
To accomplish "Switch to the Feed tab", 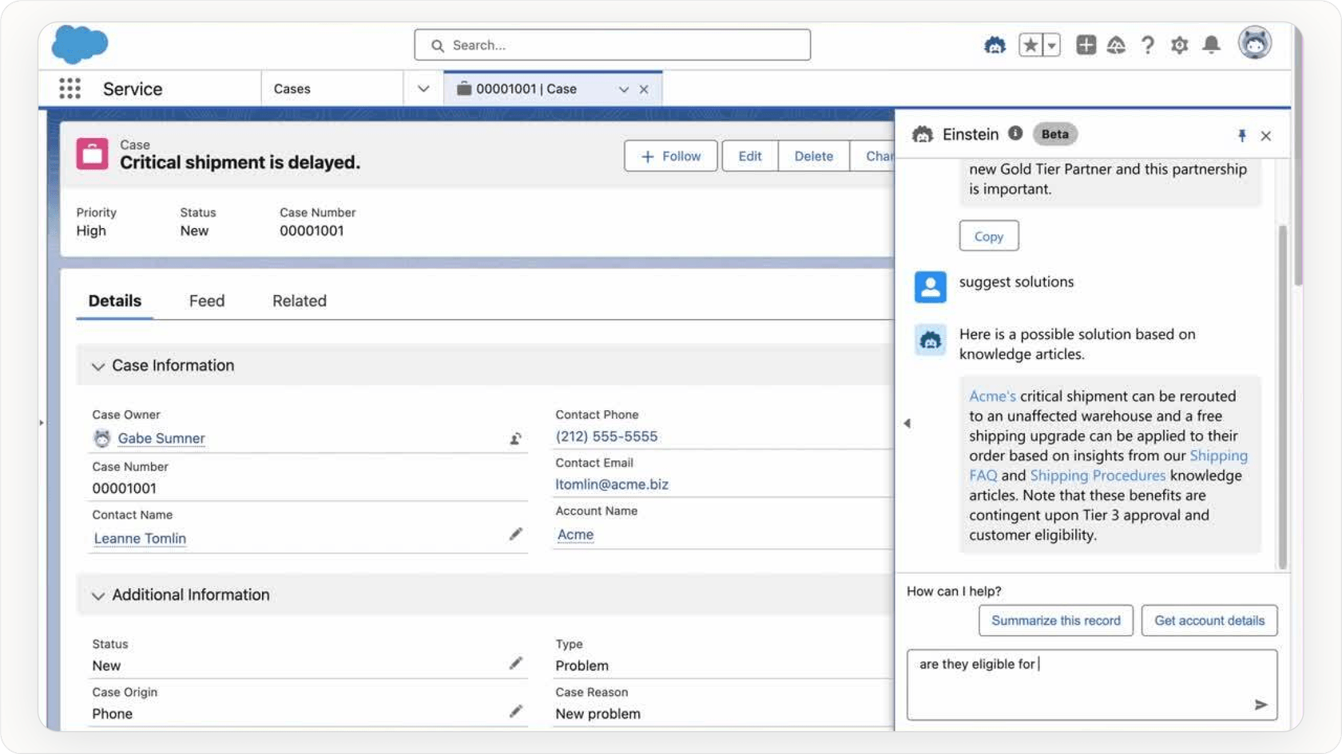I will [207, 301].
